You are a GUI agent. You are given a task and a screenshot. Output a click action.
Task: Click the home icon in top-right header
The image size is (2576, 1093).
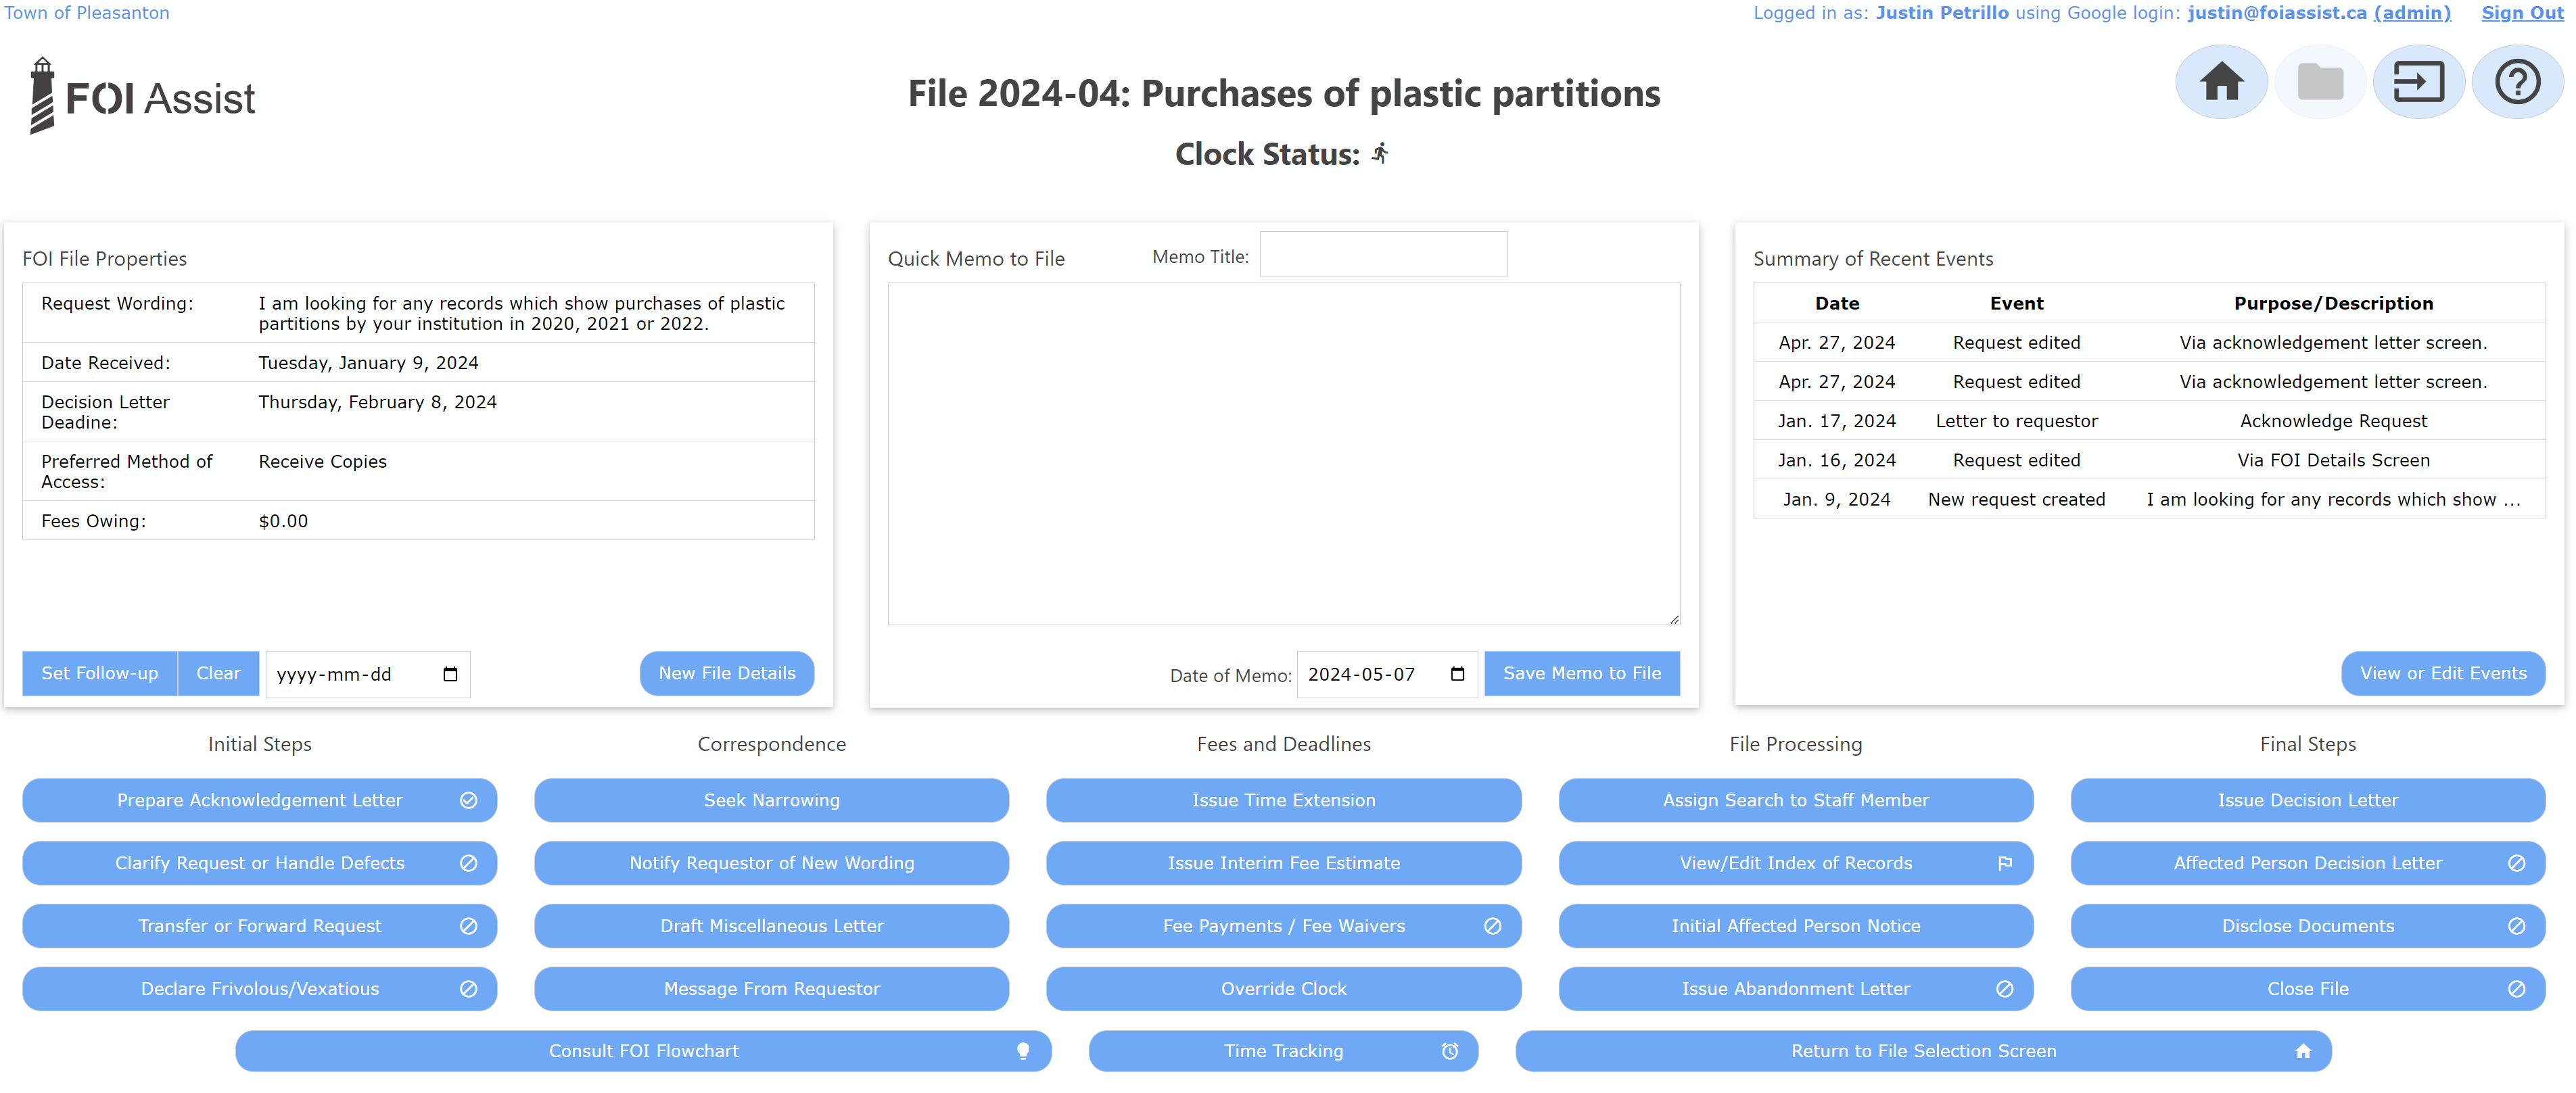coord(2221,82)
